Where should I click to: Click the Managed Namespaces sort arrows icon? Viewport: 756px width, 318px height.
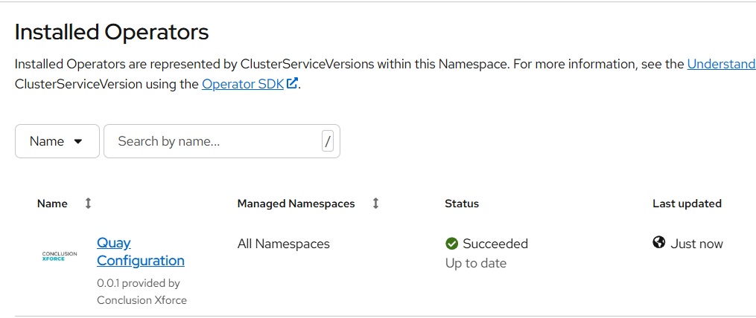375,204
